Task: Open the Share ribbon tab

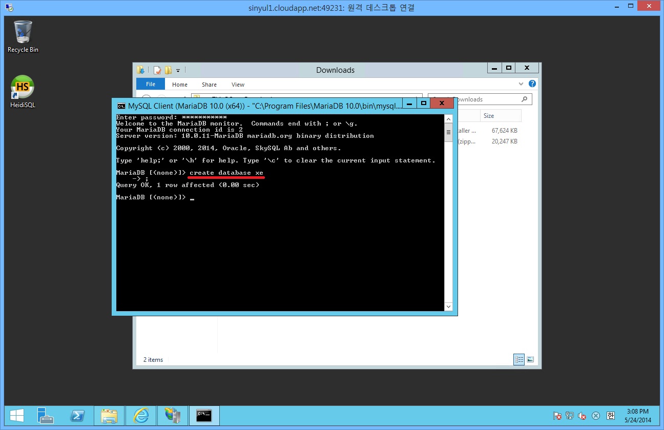Action: pyautogui.click(x=209, y=85)
